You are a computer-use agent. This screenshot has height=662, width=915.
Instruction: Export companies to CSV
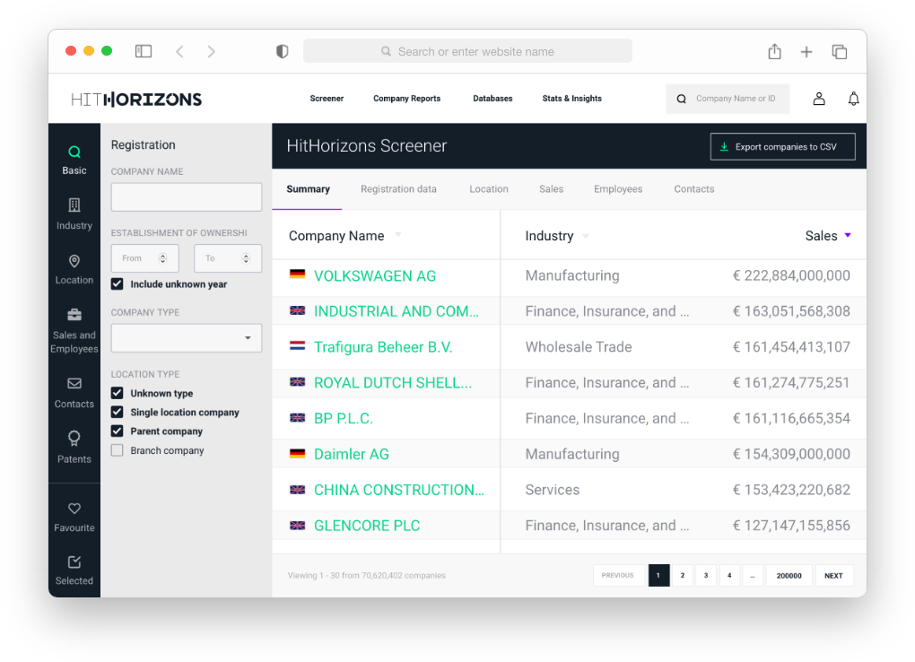click(x=782, y=146)
